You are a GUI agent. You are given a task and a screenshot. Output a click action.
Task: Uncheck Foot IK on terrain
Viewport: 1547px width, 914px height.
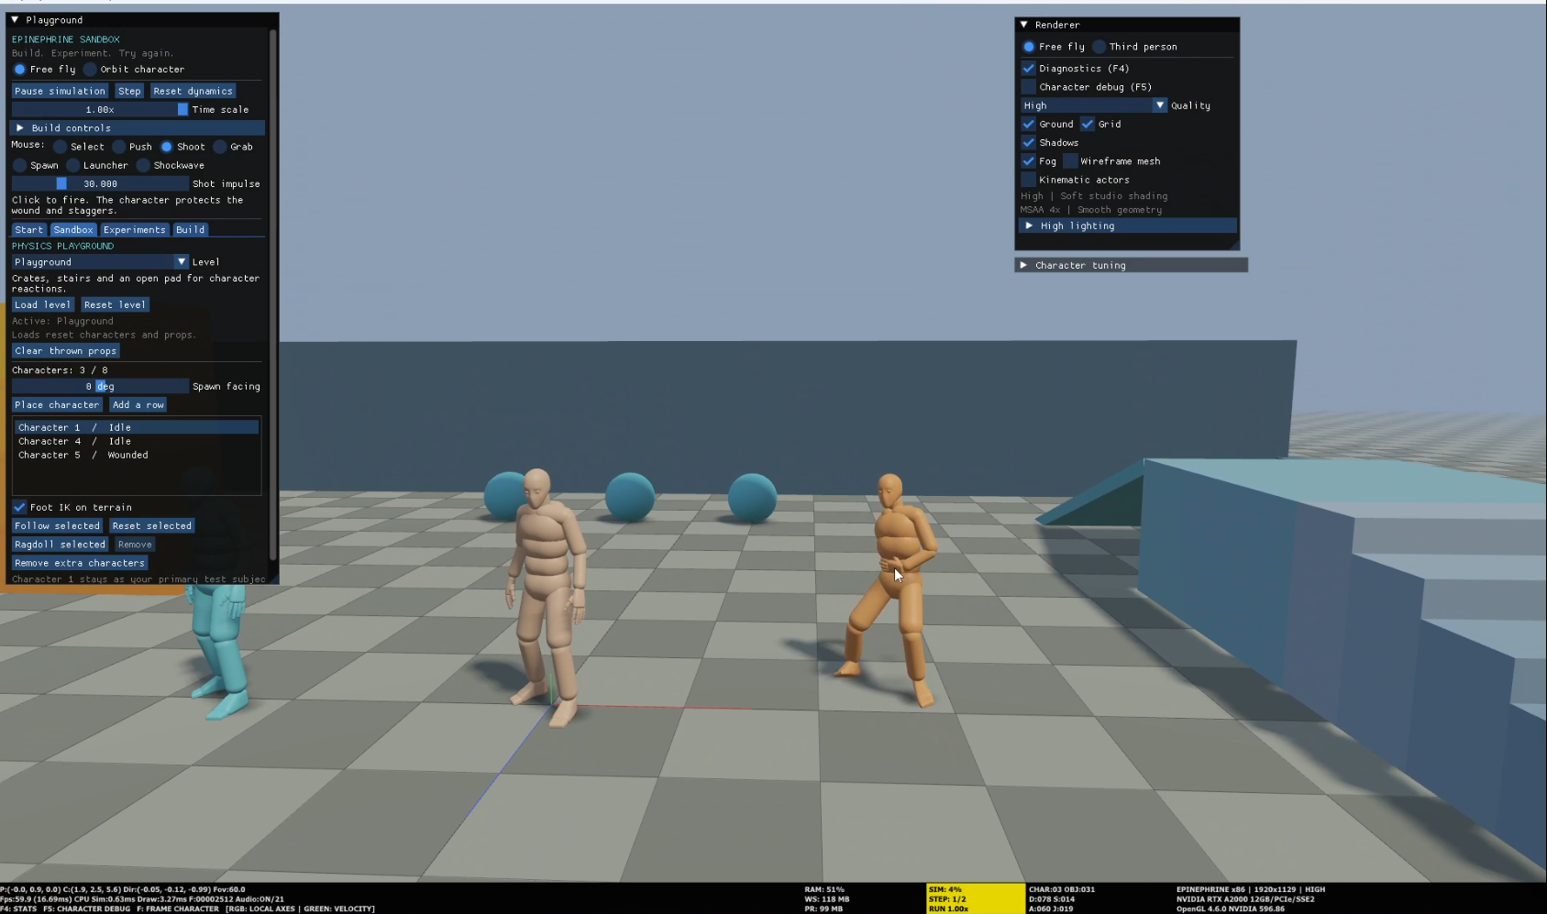point(19,507)
